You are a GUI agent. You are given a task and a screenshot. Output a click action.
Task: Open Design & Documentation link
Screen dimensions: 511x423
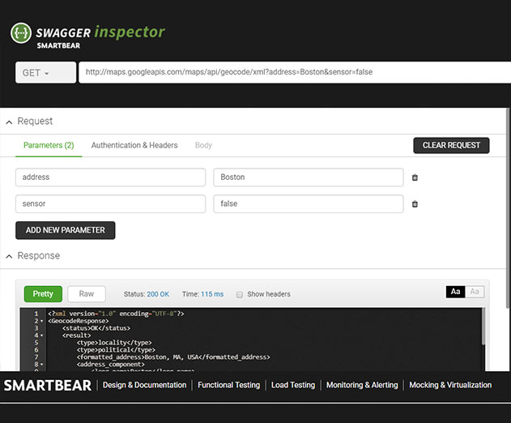coord(145,385)
